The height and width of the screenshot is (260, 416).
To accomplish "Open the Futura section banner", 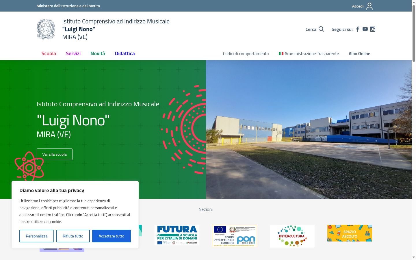I will tap(177, 235).
